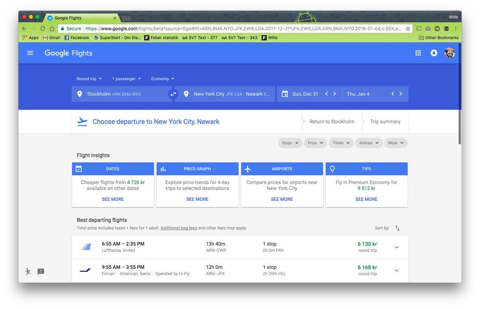Go to next day for Sun, Dec 31
The image size is (480, 309).
[x=335, y=94]
